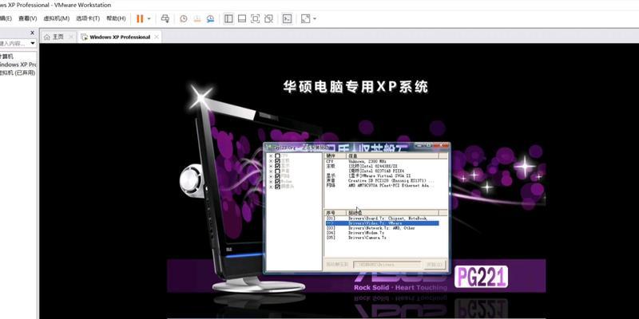Toggle the library sidebar view icon
Screen dimensions: 639x319
click(228, 18)
